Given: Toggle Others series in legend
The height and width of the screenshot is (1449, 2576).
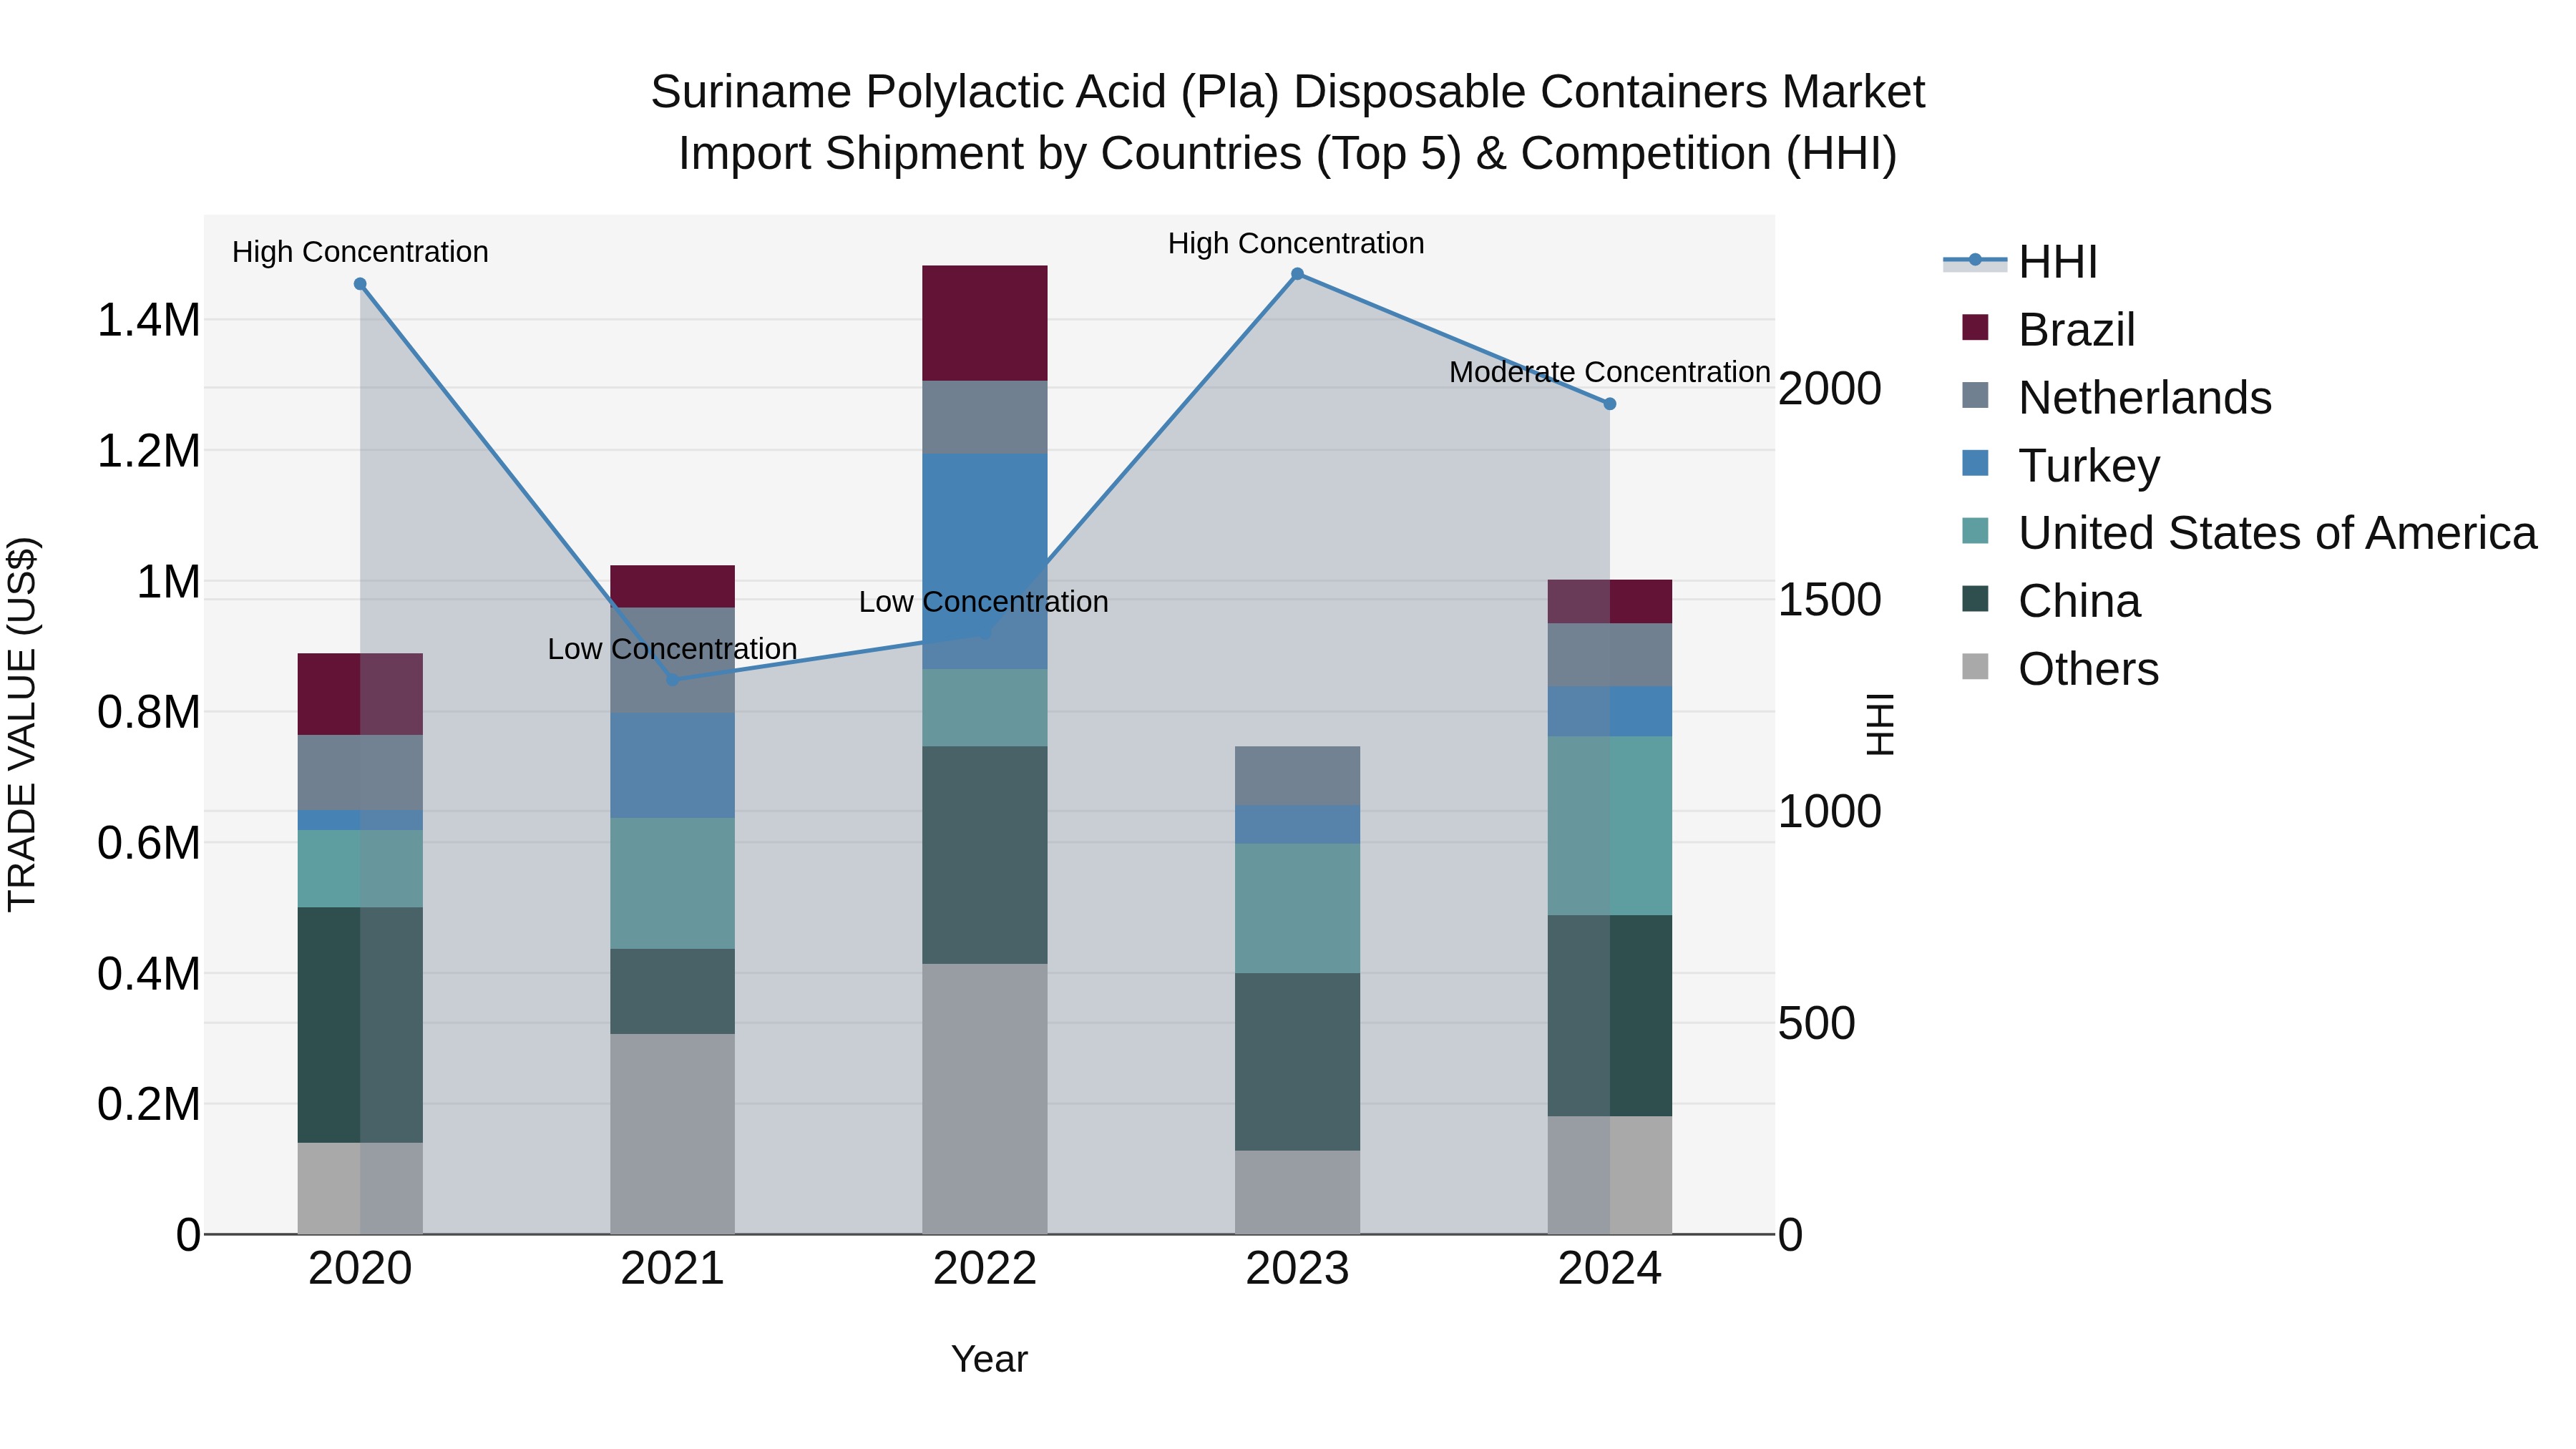Looking at the screenshot, I should [x=2060, y=669].
